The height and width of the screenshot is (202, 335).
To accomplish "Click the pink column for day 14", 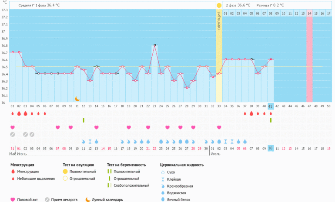I will tap(309, 56).
